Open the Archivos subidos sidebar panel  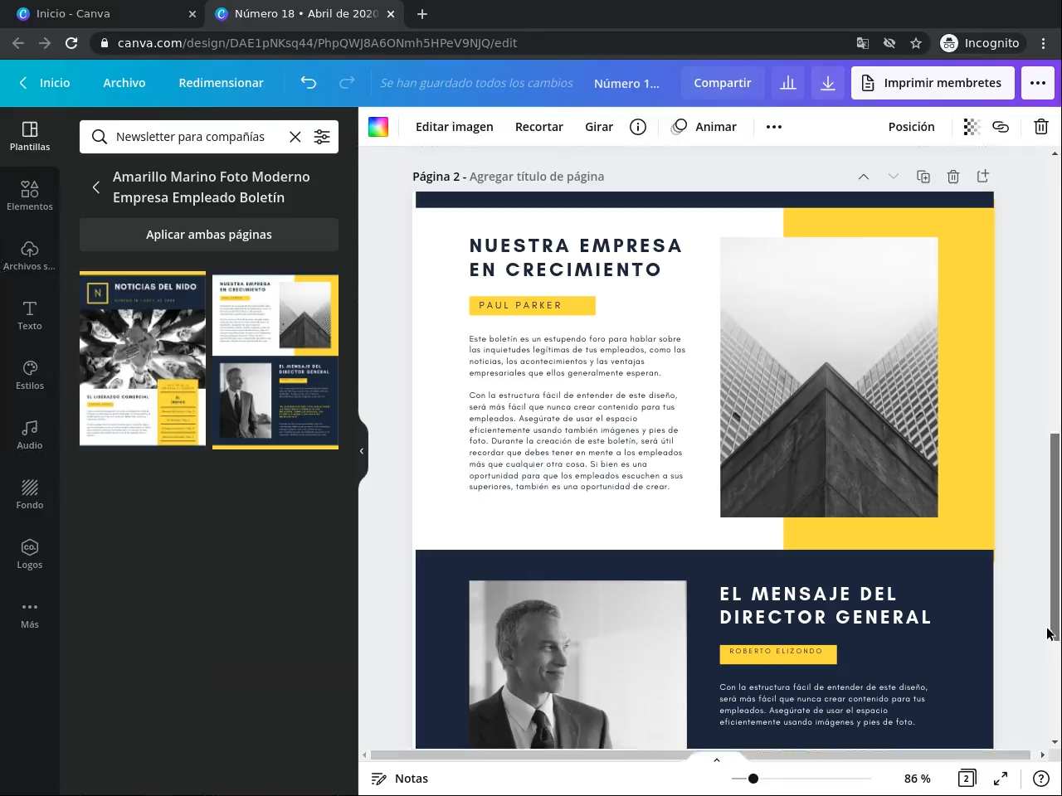(x=30, y=256)
